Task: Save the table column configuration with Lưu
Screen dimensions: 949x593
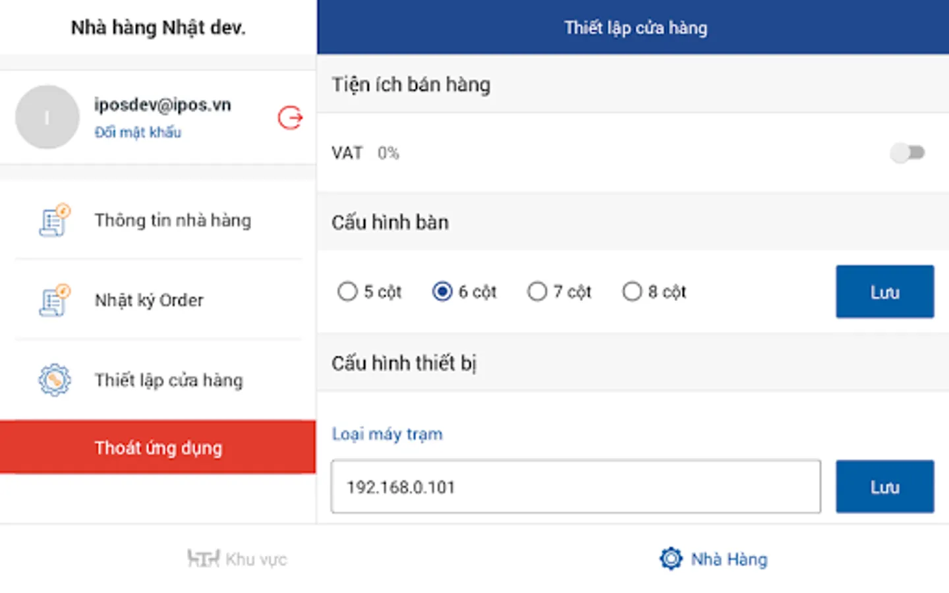Action: tap(884, 292)
